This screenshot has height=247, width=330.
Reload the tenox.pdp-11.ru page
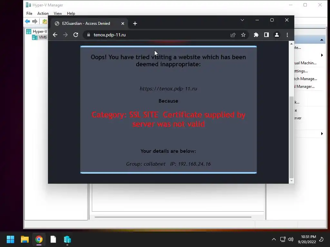pyautogui.click(x=76, y=35)
